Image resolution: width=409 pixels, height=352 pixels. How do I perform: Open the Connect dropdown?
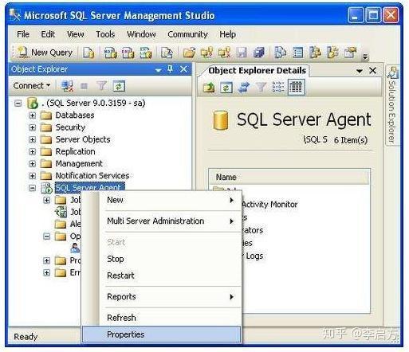[32, 86]
